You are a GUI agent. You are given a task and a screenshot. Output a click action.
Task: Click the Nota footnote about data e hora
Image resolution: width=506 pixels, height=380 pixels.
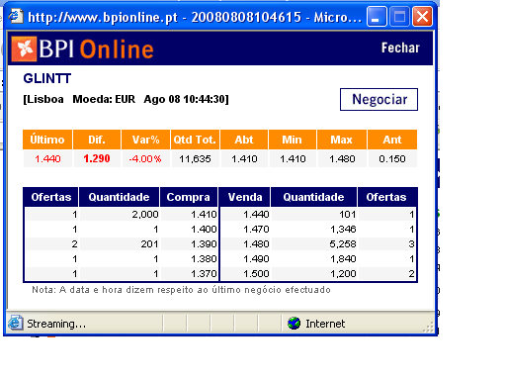point(181,290)
